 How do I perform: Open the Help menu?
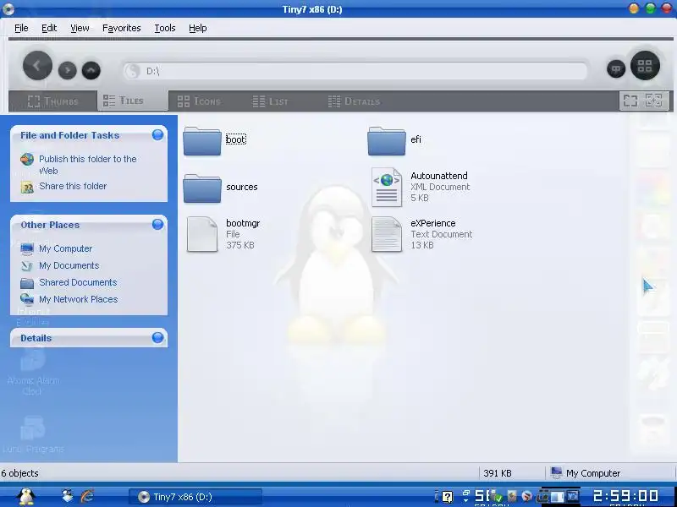tap(198, 28)
